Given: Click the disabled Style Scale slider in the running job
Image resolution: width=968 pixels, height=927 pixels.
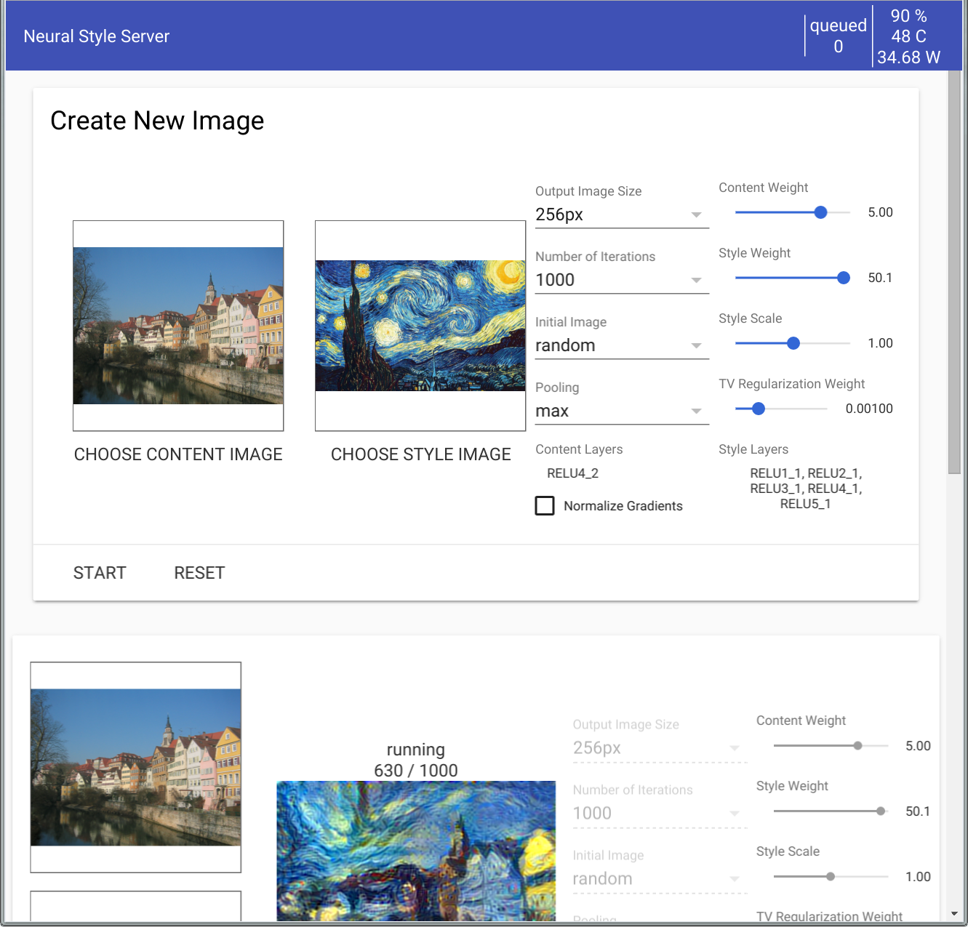Looking at the screenshot, I should tap(831, 877).
